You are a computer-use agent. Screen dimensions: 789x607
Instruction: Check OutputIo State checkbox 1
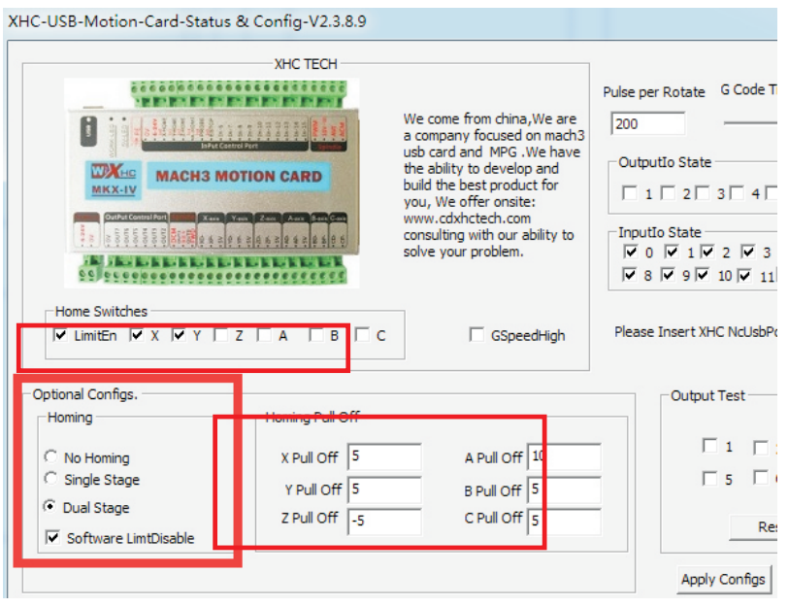[x=630, y=193]
